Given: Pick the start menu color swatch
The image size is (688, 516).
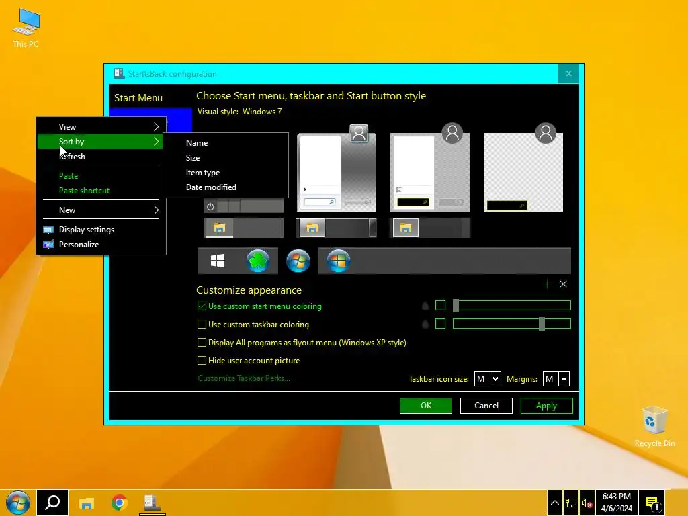Looking at the screenshot, I should [441, 306].
